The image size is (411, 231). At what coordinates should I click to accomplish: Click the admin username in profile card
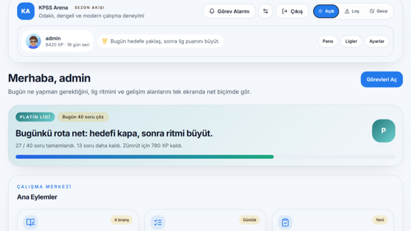click(x=53, y=38)
